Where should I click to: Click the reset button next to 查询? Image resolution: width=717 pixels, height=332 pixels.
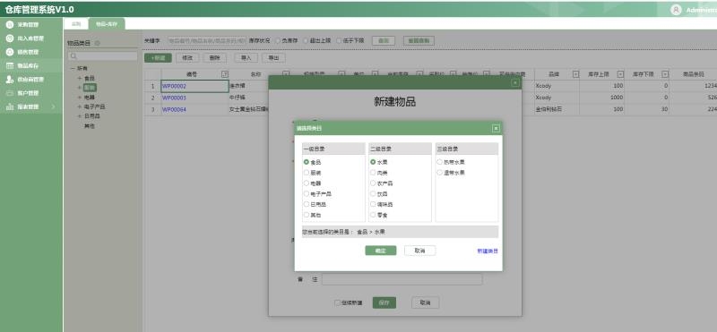[x=419, y=40]
